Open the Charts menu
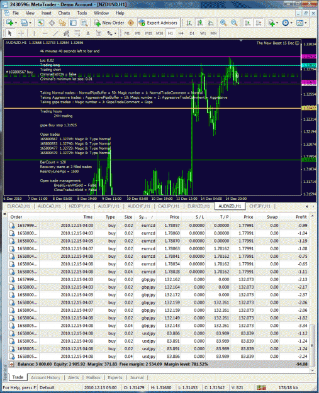Image resolution: width=319 pixels, height=393 pixels. pyautogui.click(x=64, y=13)
